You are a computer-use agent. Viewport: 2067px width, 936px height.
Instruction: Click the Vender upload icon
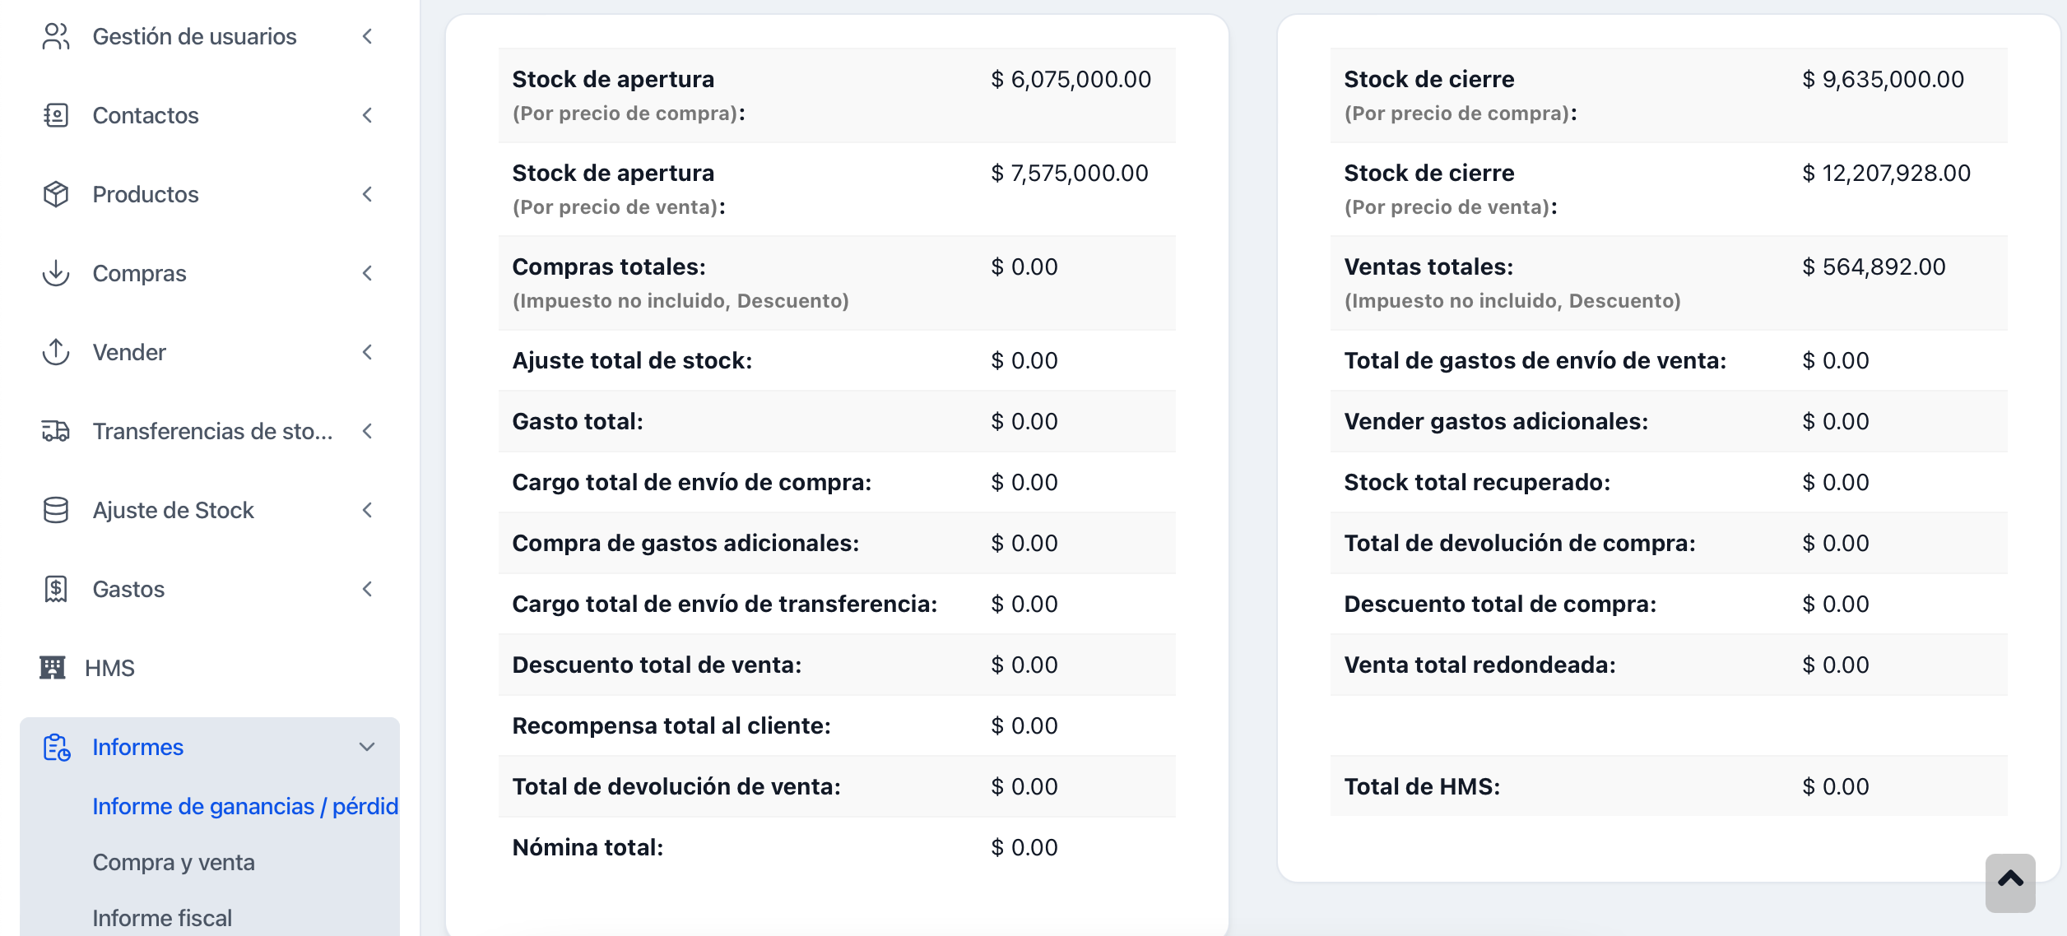pyautogui.click(x=56, y=352)
